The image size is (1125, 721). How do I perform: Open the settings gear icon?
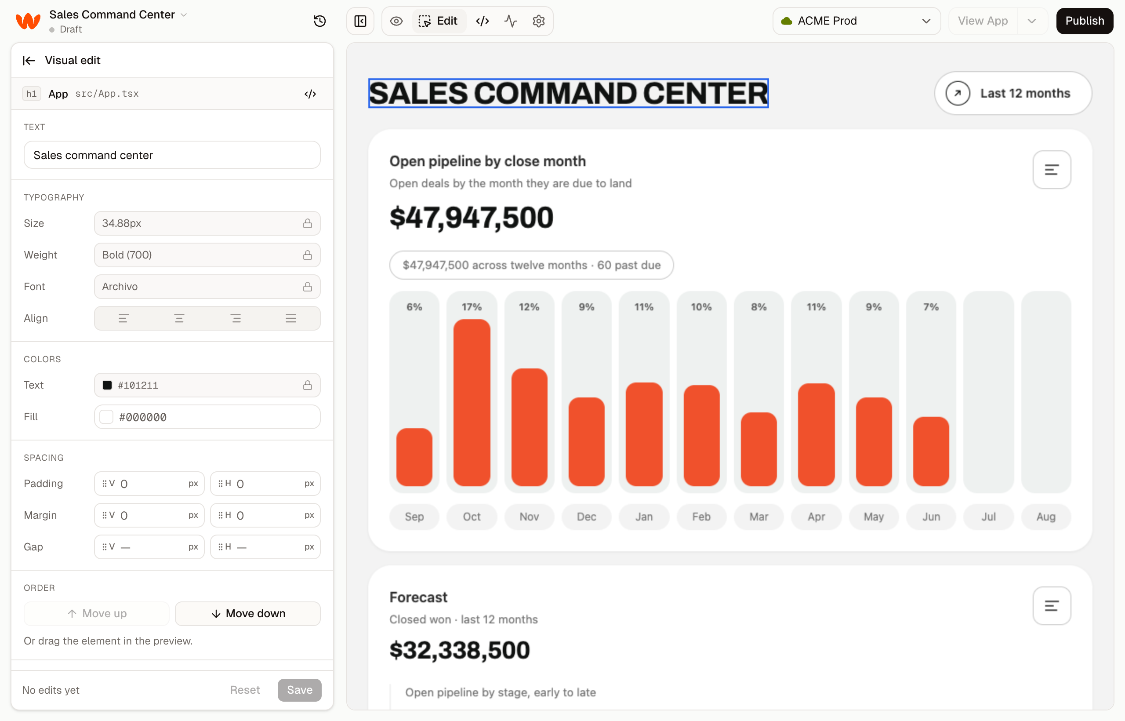[539, 21]
